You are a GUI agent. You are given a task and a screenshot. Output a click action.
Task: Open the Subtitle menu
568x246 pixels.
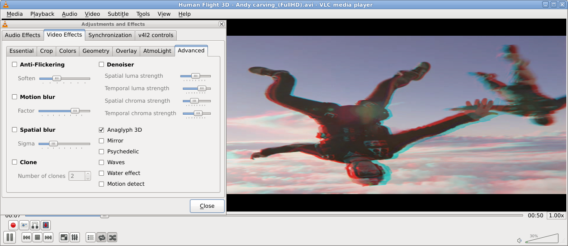[x=118, y=14]
